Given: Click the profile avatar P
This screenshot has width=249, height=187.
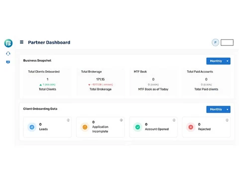Looking at the screenshot, I should pyautogui.click(x=215, y=42).
